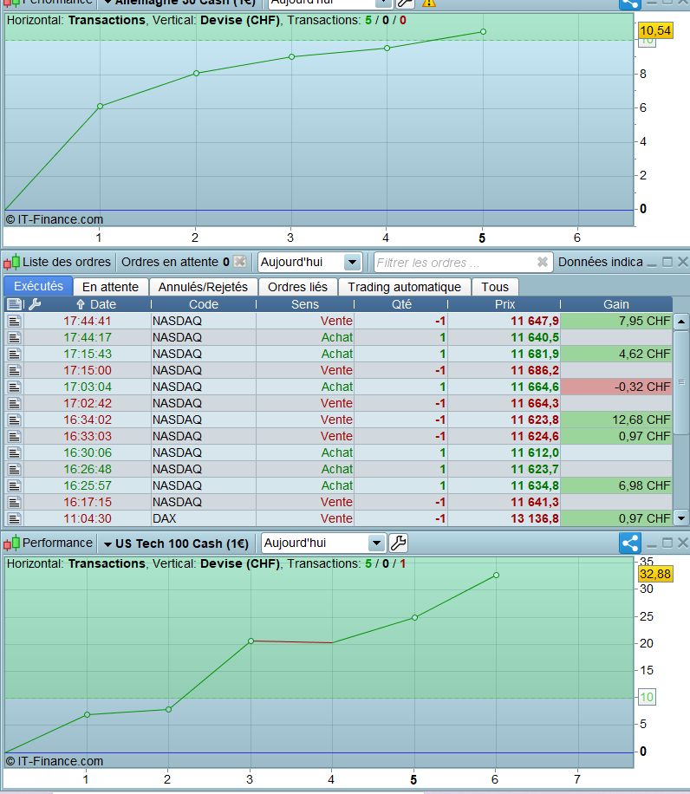Clear pending orders with the X beside Ordres en attente
This screenshot has height=794, width=690.
click(240, 262)
